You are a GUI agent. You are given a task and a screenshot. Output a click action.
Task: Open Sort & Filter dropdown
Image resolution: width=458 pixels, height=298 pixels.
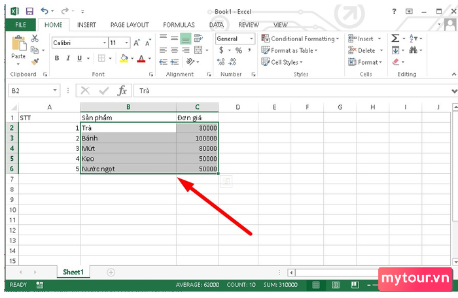point(415,39)
